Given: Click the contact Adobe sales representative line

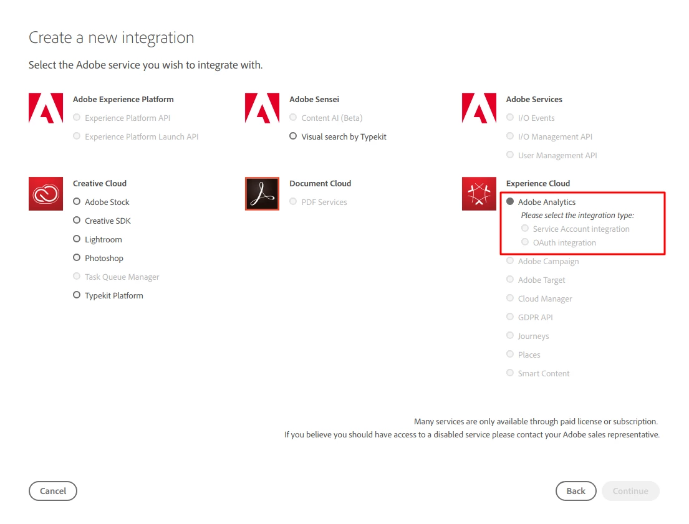Looking at the screenshot, I should pos(472,435).
